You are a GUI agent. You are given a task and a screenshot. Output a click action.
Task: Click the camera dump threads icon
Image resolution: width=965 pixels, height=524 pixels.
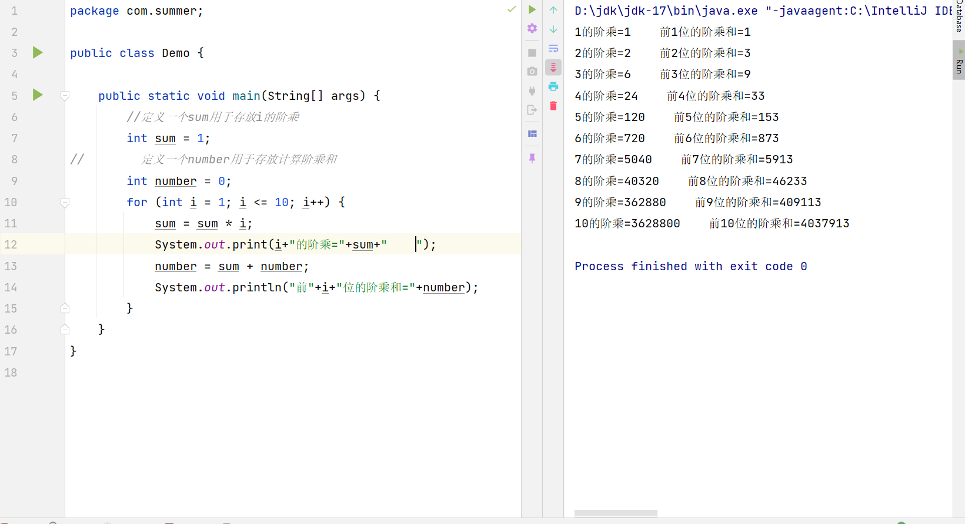click(532, 72)
